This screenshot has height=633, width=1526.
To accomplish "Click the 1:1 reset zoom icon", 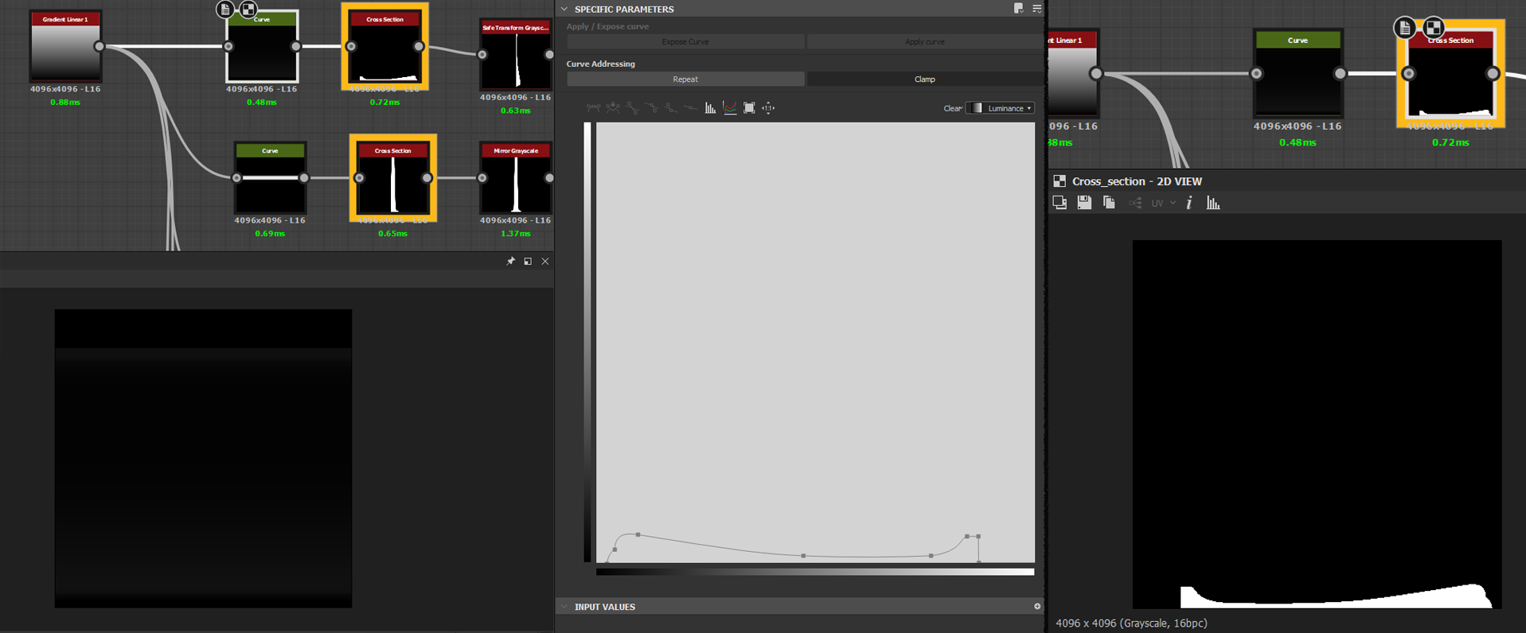I will tap(768, 108).
